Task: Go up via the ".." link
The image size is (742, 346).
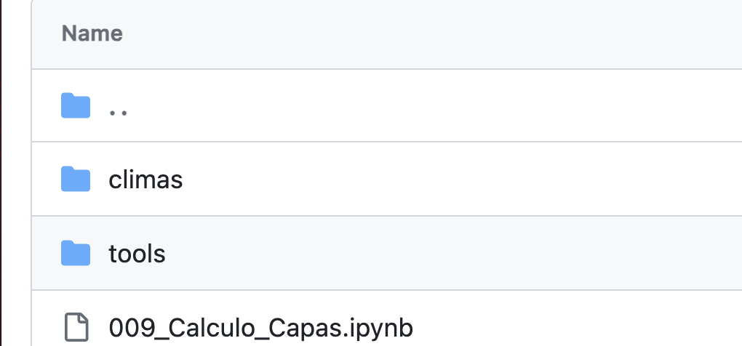Action: click(x=118, y=112)
